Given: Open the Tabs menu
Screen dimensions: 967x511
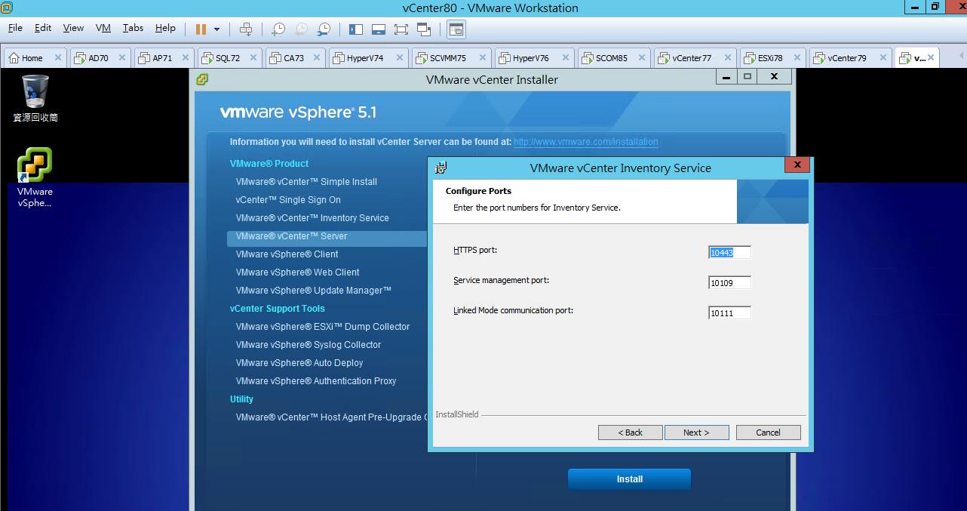Looking at the screenshot, I should coord(133,28).
